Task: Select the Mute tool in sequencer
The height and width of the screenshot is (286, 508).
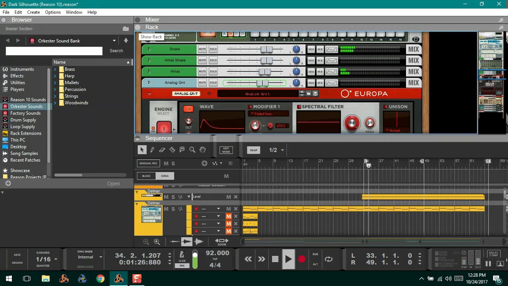Action: point(182,150)
